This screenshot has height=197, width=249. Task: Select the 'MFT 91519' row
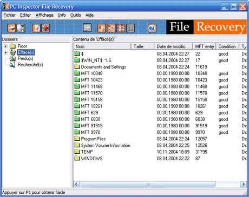click(160, 126)
